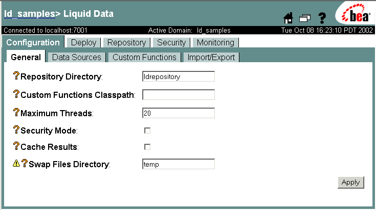Show help for Security Mode
This screenshot has height=210, width=376.
tap(16, 130)
